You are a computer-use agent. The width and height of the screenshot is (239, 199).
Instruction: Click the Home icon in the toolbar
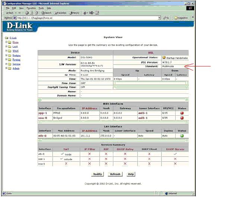(x=37, y=13)
